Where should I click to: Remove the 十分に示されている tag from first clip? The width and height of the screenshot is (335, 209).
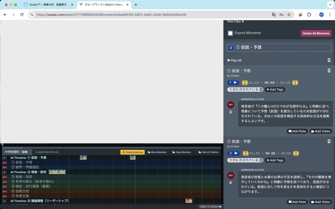[x=261, y=89]
